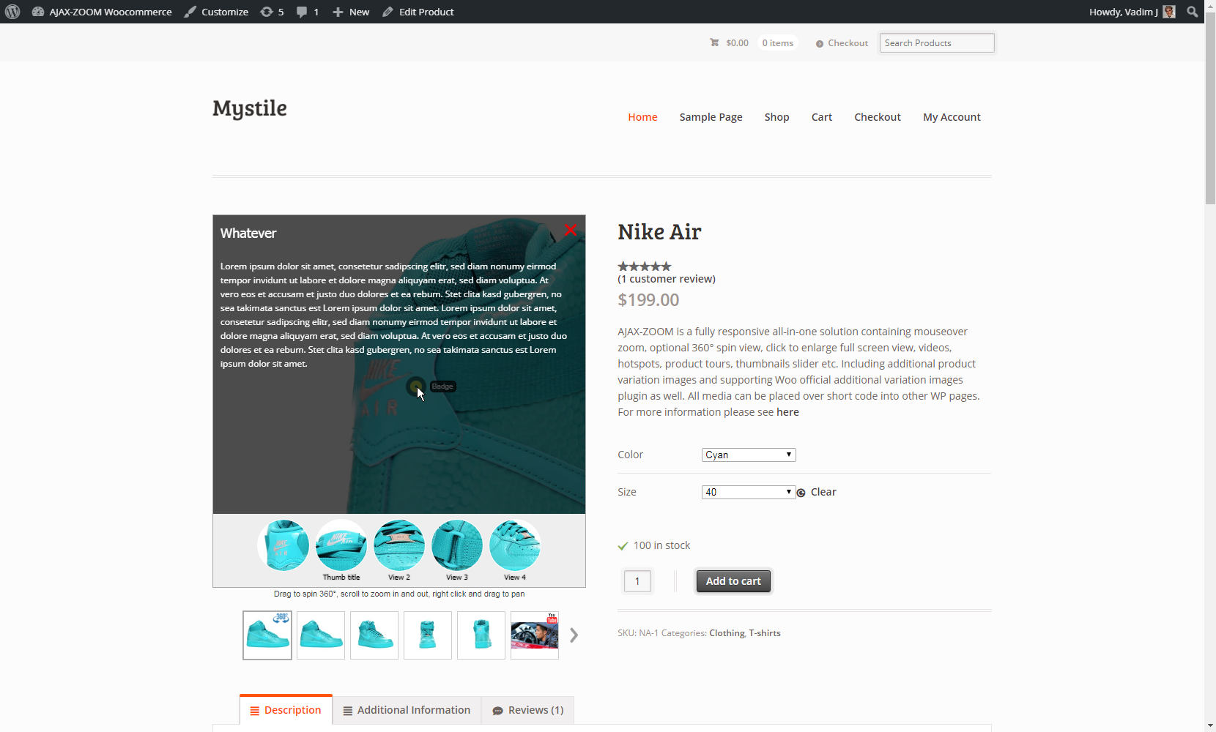Viewport: 1216px width, 732px height.
Task: Click the gallery next arrow chevron
Action: (x=574, y=635)
